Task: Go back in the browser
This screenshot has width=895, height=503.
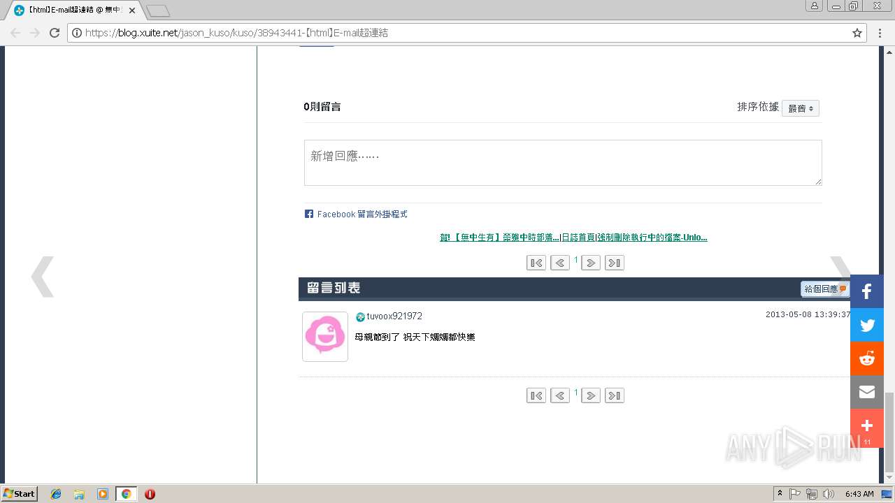Action: pyautogui.click(x=15, y=33)
